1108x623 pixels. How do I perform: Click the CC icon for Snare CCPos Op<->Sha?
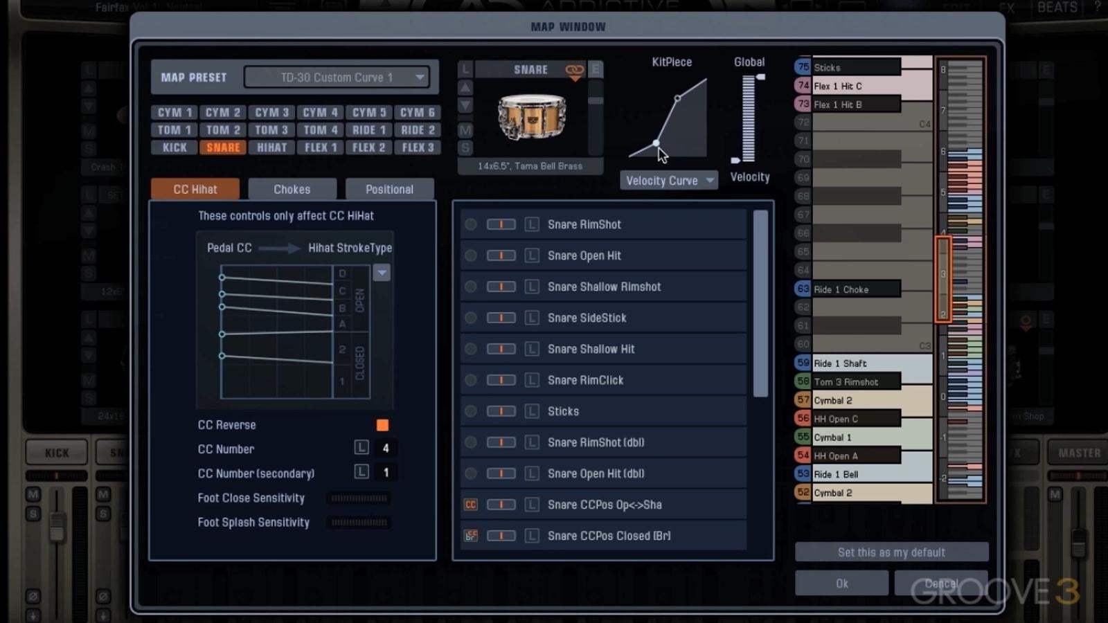pyautogui.click(x=471, y=505)
